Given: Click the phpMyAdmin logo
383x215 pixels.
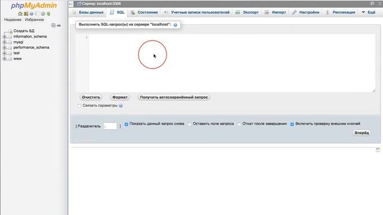Looking at the screenshot, I should click(34, 5).
